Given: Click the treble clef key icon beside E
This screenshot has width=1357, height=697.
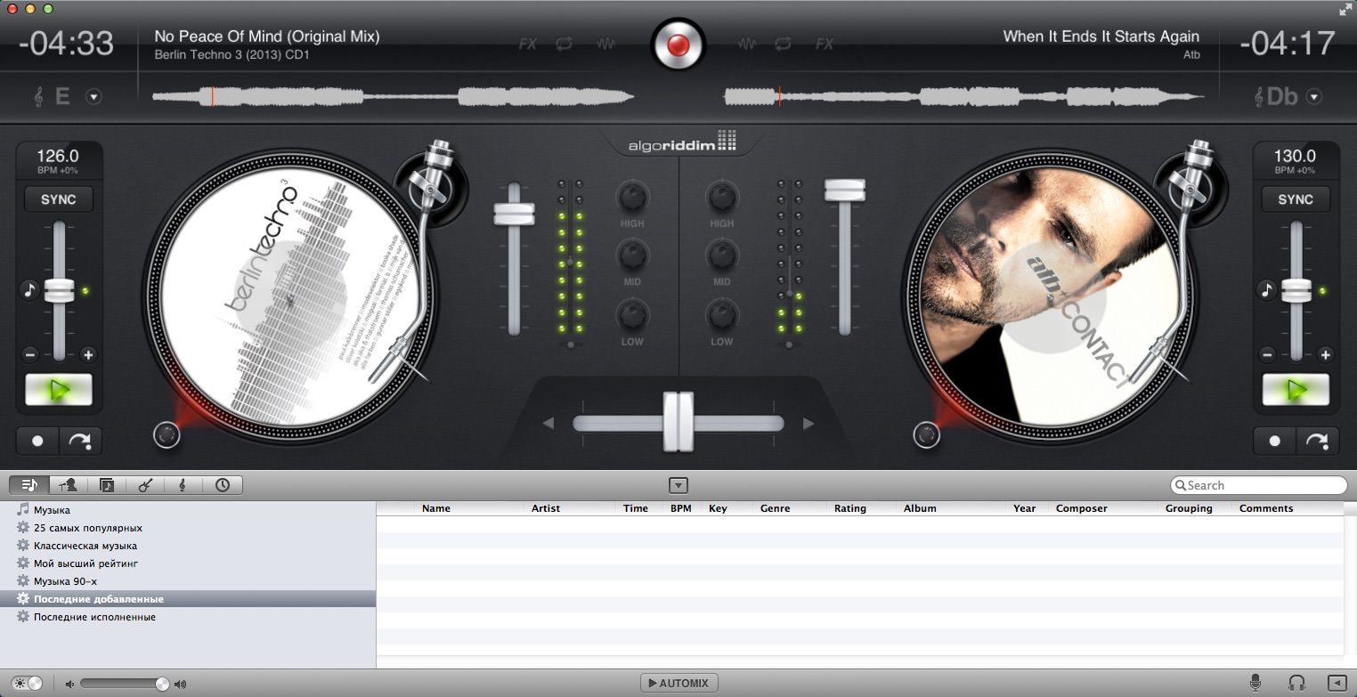Looking at the screenshot, I should 38,96.
